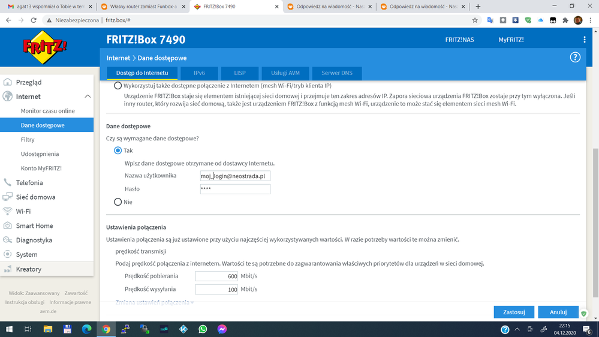Viewport: 599px width, 337px height.
Task: Click the Internet breadcrumb link
Action: (119, 58)
